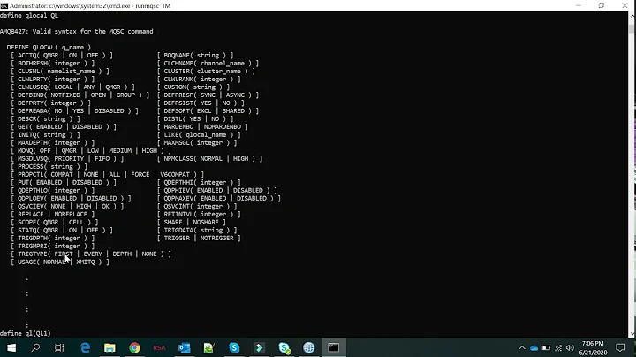Click 'PROCESS( string )' option

[49, 167]
